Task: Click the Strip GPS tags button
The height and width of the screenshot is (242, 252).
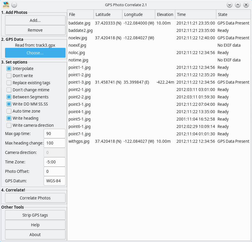Action: click(x=35, y=215)
